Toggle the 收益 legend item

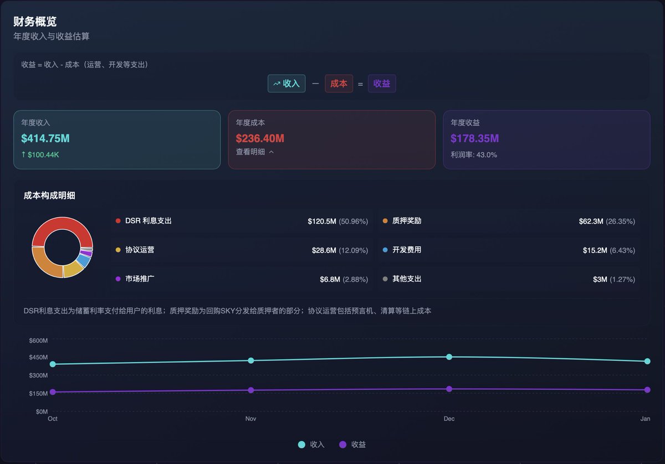tap(352, 445)
